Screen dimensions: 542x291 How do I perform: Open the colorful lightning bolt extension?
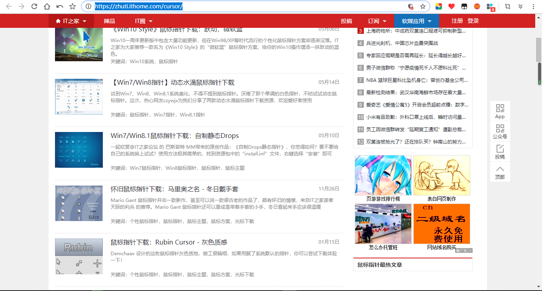(x=439, y=6)
